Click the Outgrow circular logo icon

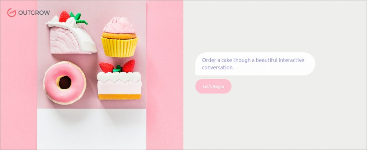pyautogui.click(x=12, y=13)
